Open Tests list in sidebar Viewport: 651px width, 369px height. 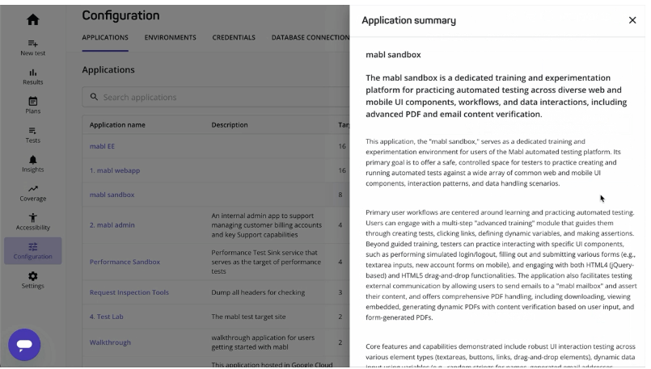[33, 135]
